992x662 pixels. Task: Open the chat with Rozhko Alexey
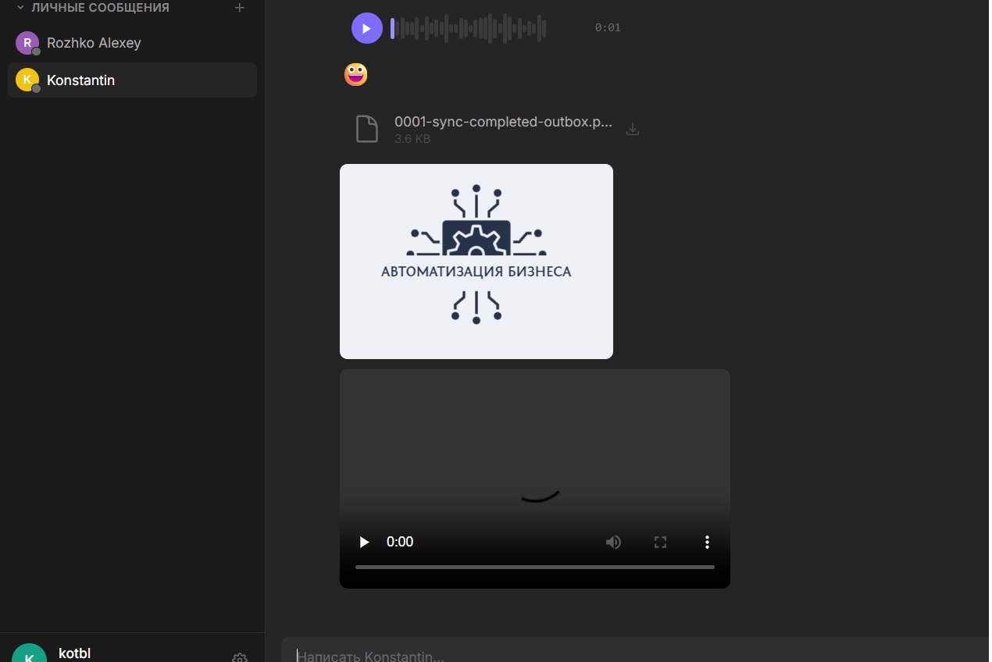tap(94, 43)
